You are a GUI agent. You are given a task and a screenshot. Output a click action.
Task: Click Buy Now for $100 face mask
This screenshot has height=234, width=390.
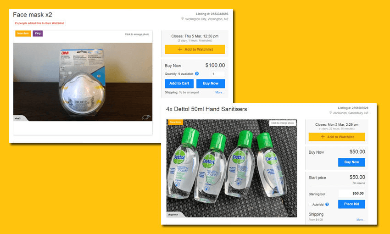click(211, 84)
